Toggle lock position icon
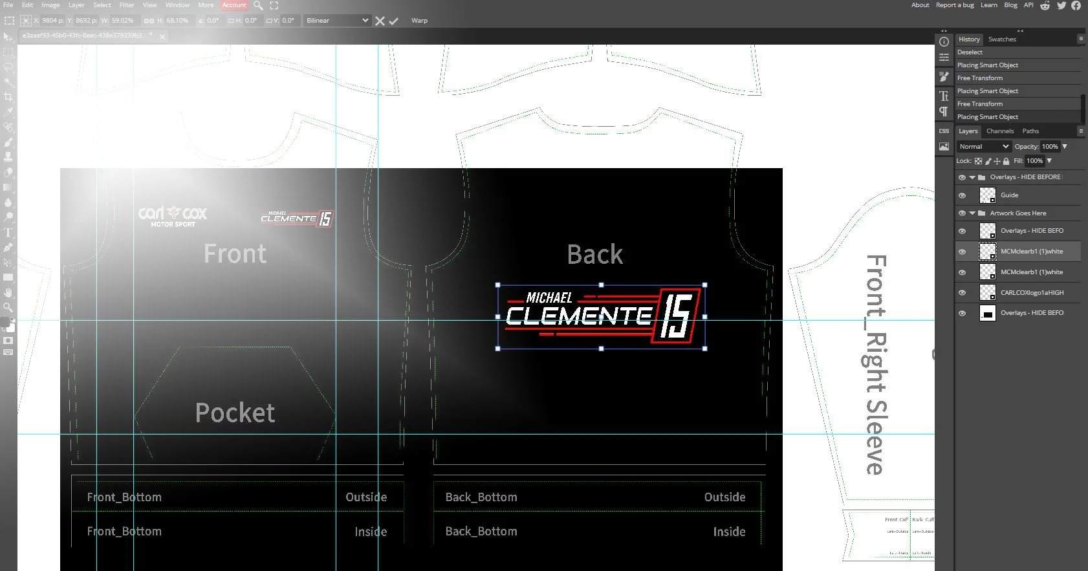The height and width of the screenshot is (571, 1088). click(997, 161)
